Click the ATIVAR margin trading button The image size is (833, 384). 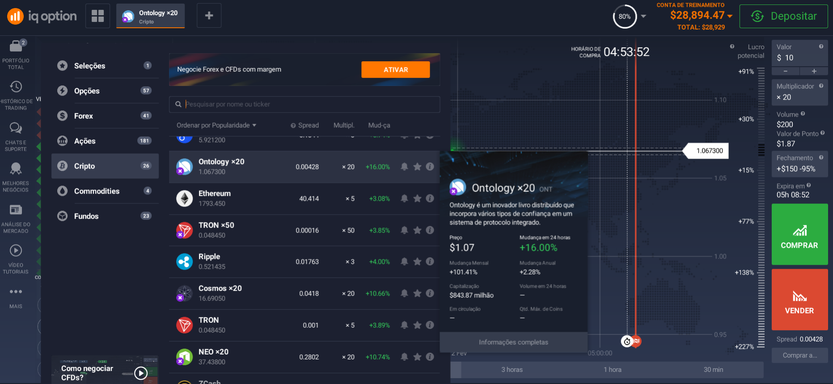(x=396, y=70)
